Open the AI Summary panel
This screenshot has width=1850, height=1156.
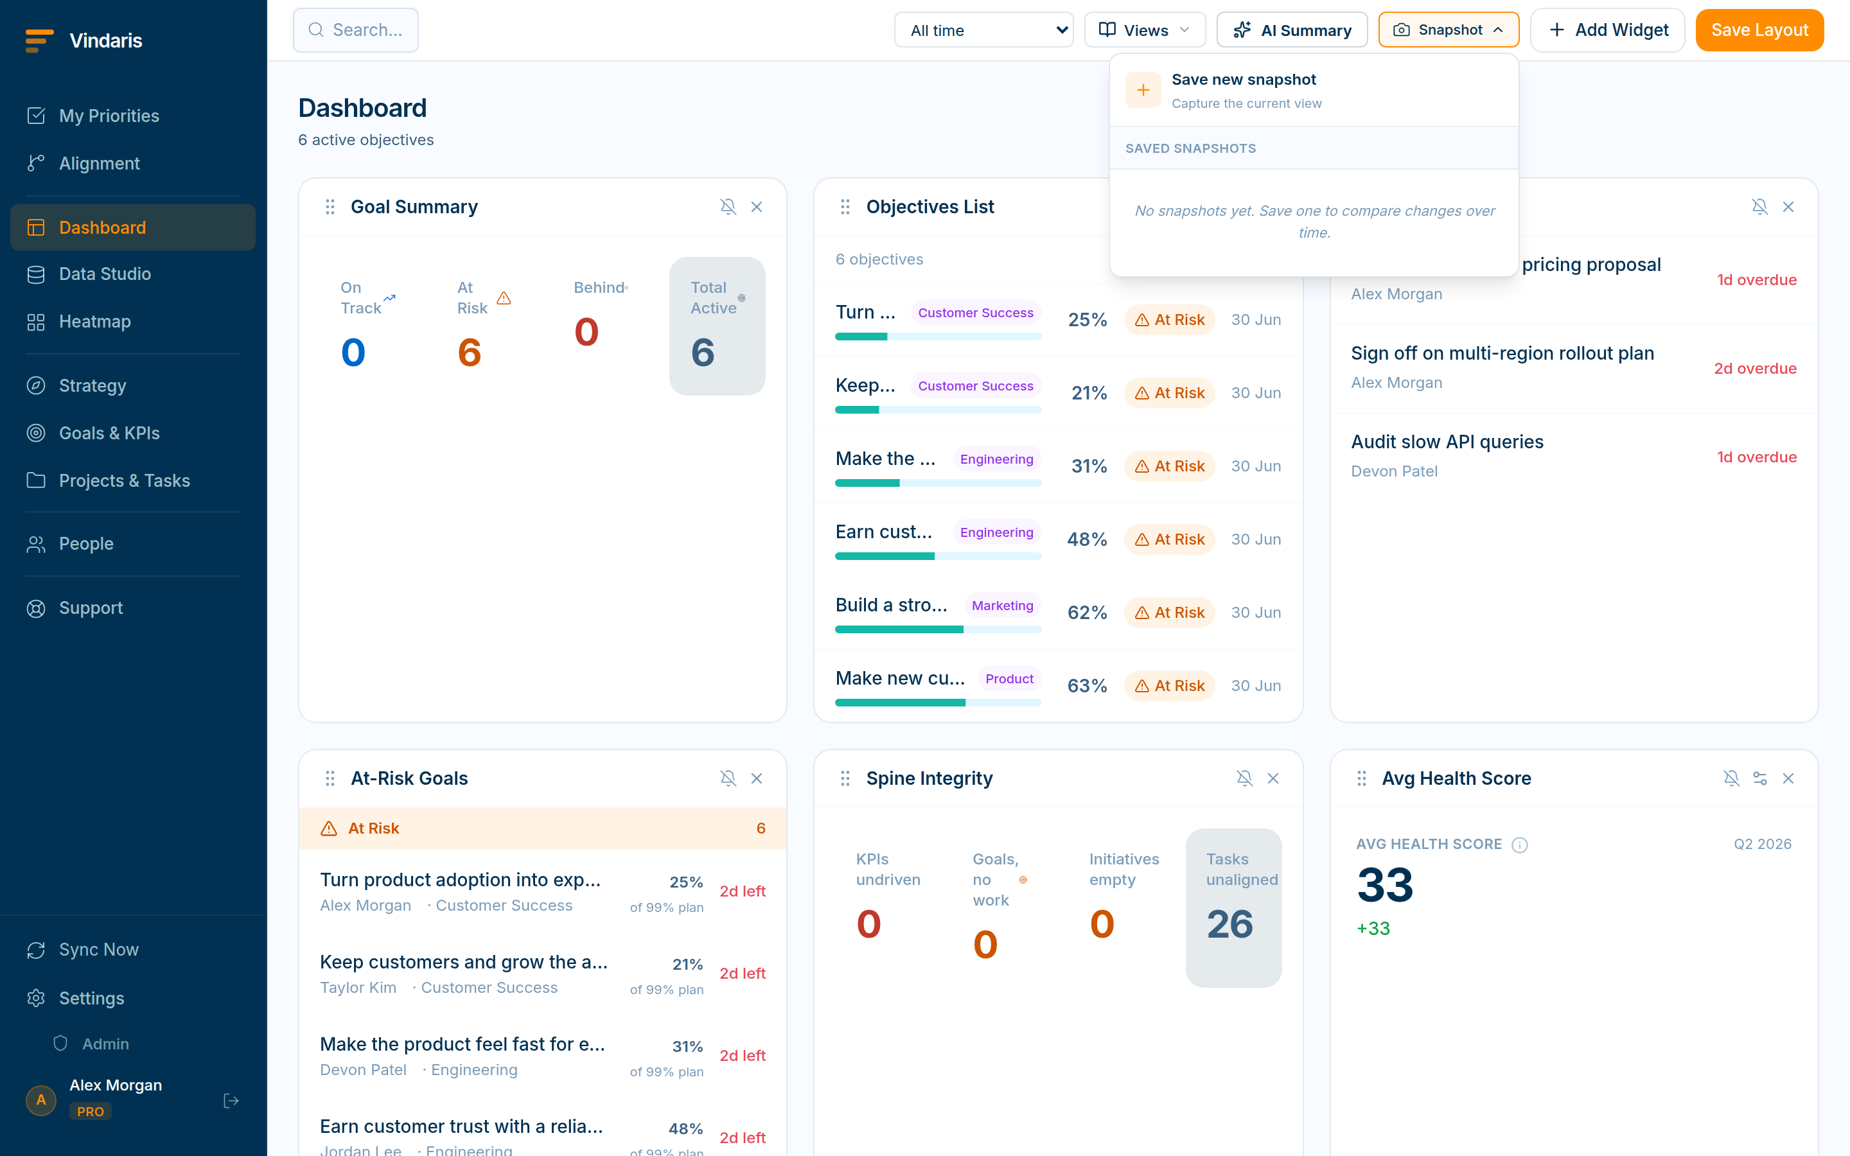[1292, 30]
